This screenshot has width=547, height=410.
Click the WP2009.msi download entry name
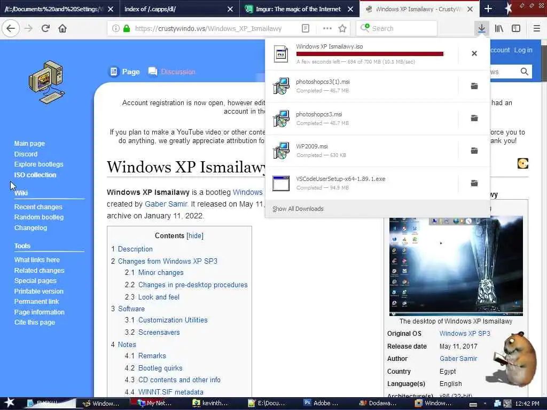point(312,146)
